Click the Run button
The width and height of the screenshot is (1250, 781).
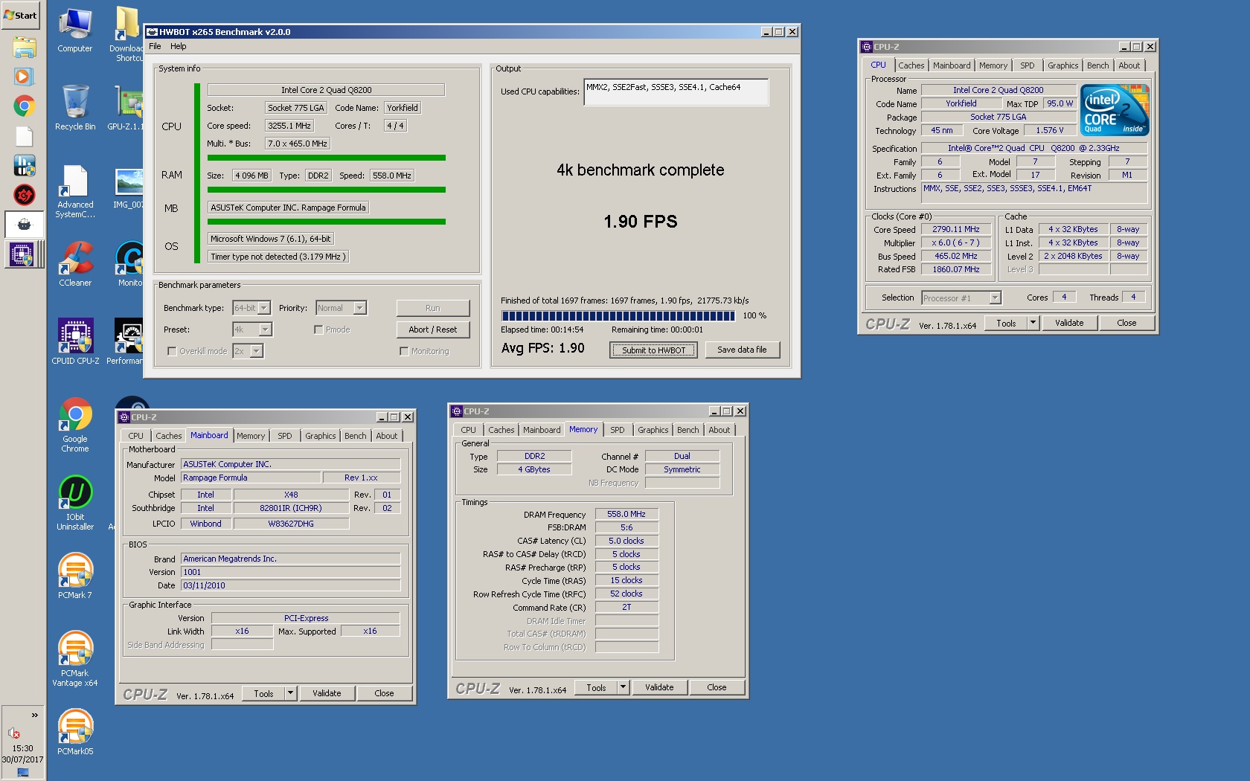click(x=433, y=308)
